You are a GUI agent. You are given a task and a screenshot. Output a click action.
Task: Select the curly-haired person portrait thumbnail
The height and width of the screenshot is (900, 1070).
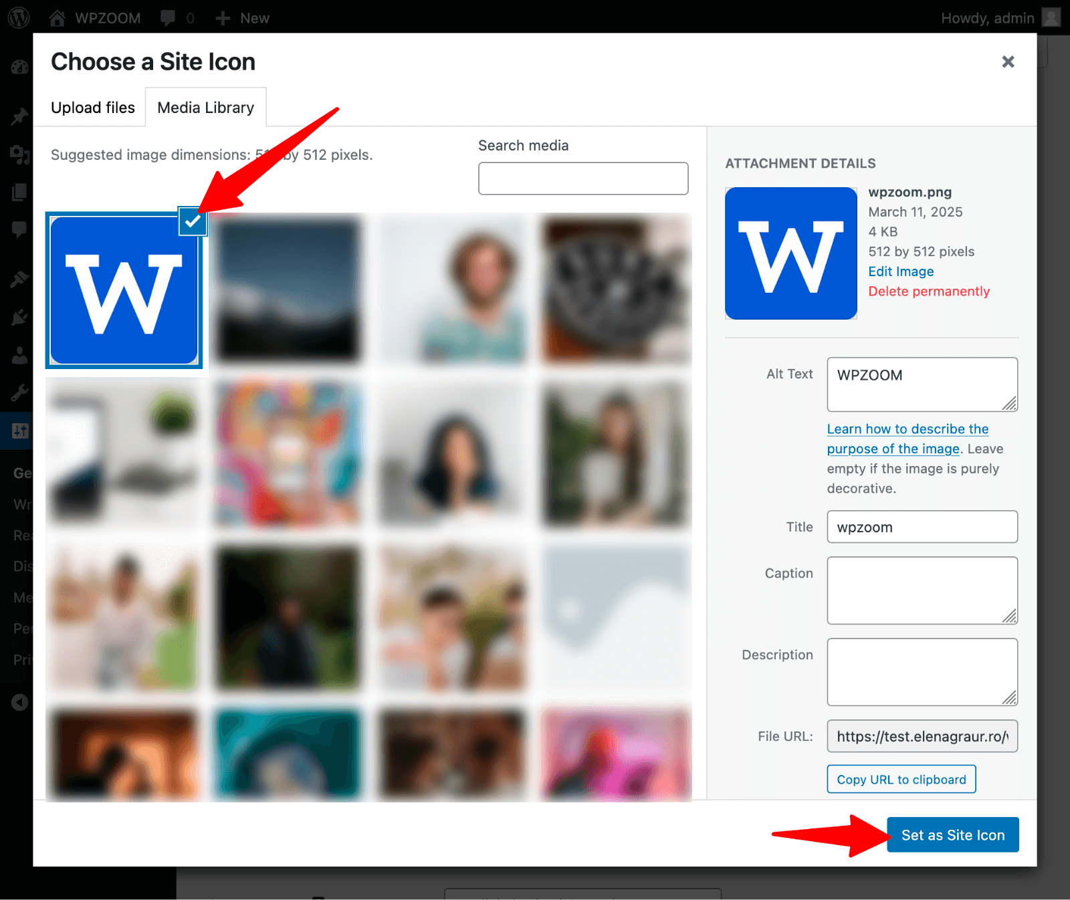[452, 290]
